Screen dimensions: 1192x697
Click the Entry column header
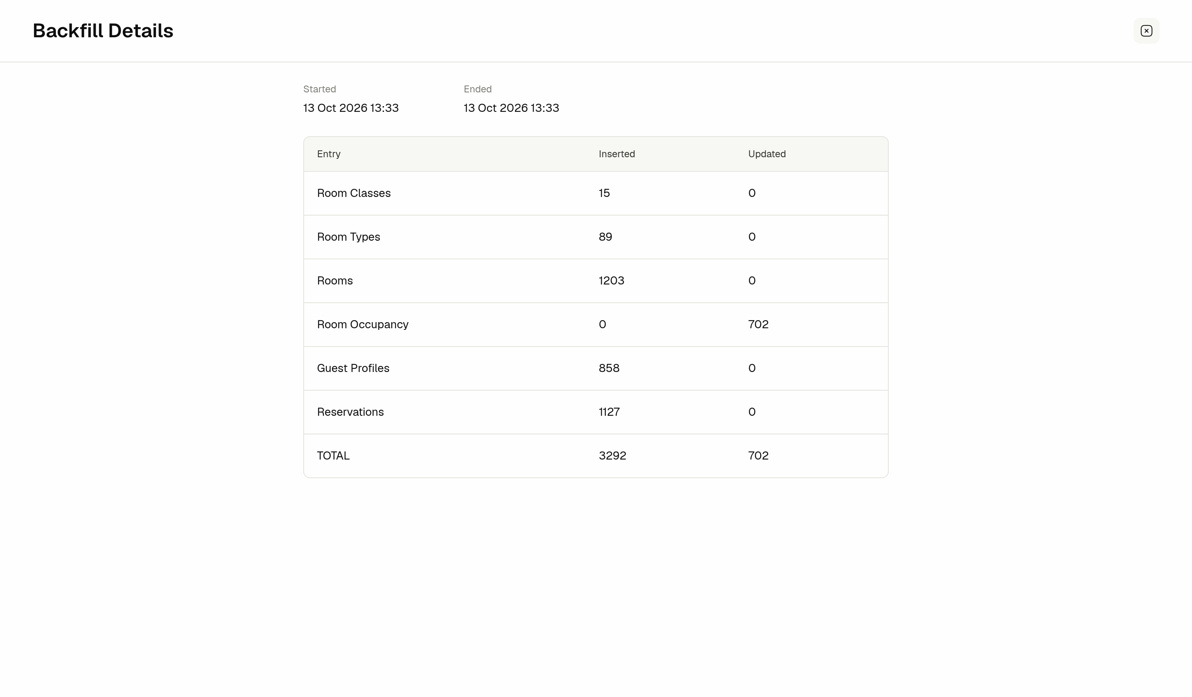pos(329,154)
